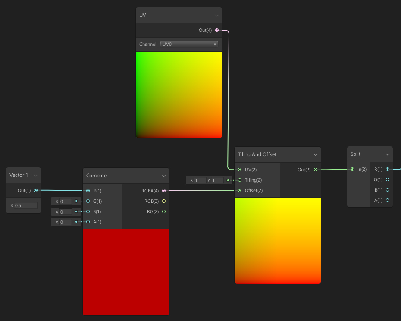Select the edge from Vector 1 to Combine R
Viewport: 401px width, 321px height.
pyautogui.click(x=62, y=190)
